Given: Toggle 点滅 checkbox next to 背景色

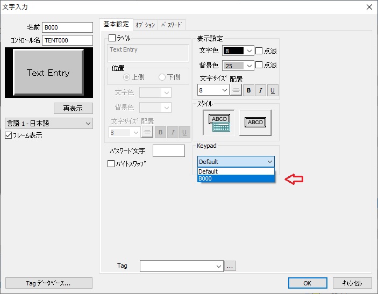Looking at the screenshot, I should 259,65.
